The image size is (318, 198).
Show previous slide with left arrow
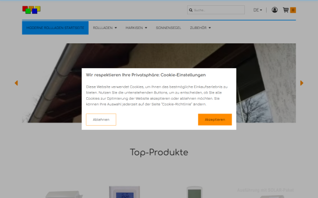point(16,83)
